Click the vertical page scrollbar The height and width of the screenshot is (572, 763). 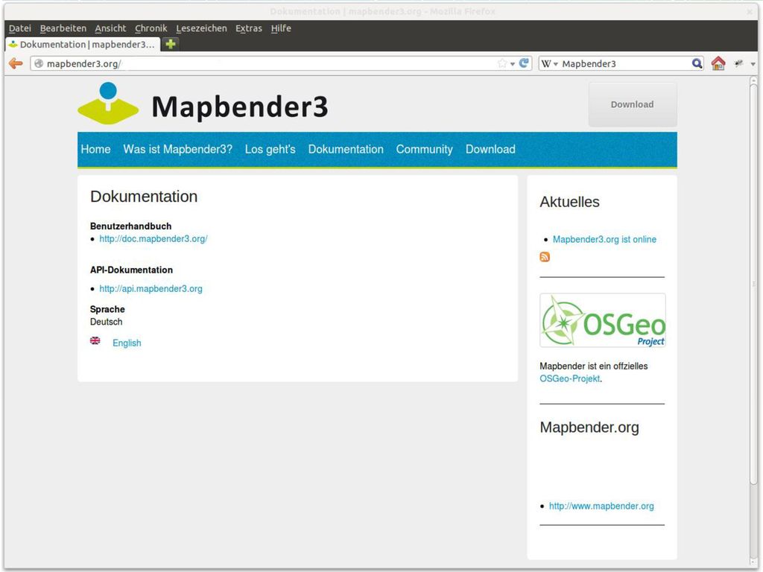tap(753, 285)
